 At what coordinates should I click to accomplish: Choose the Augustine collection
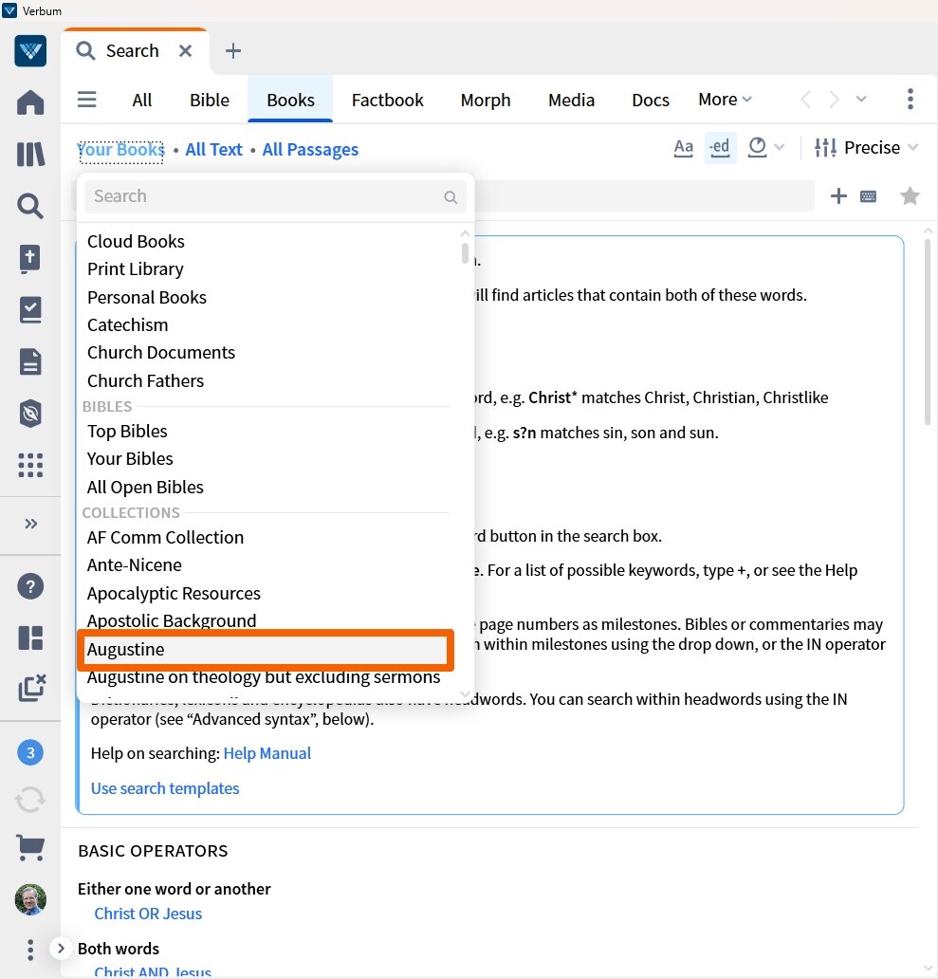[x=266, y=649]
